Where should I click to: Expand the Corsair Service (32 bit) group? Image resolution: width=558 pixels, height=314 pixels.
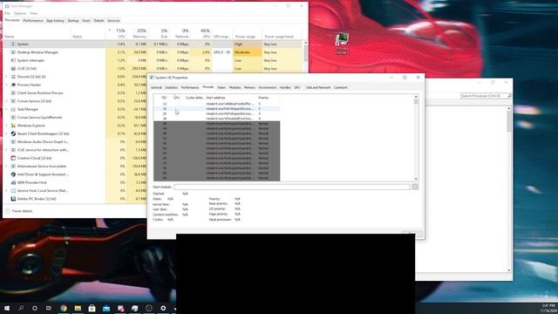[6, 101]
